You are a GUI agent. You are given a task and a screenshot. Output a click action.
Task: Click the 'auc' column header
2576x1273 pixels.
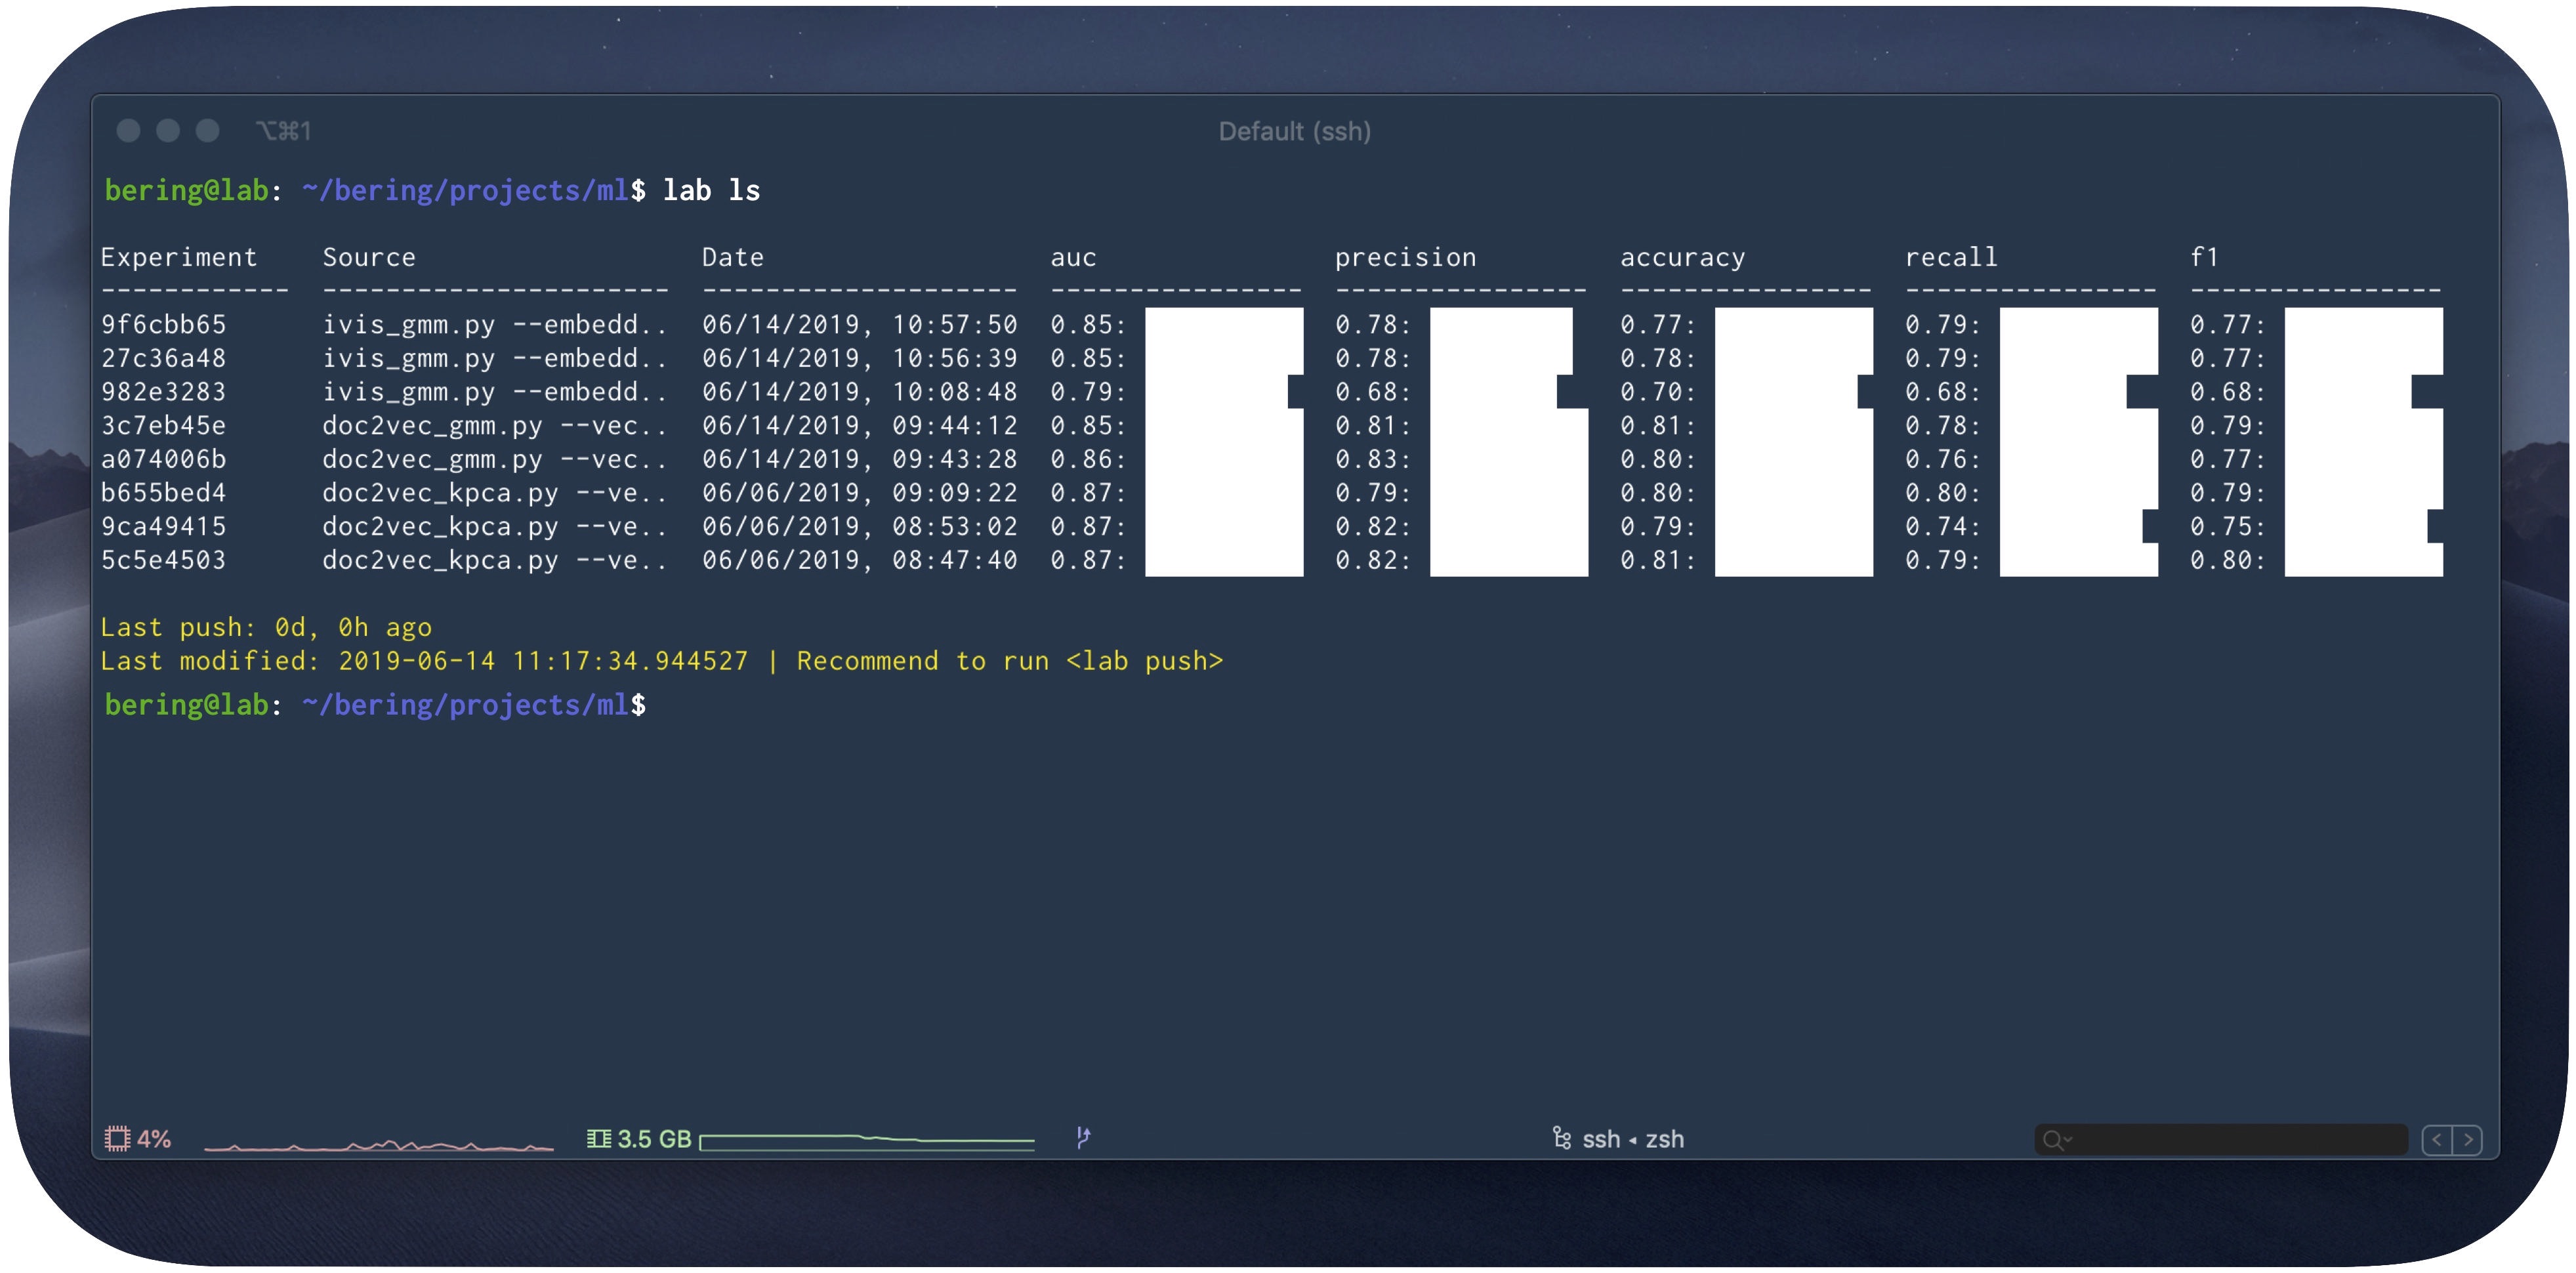point(1073,258)
